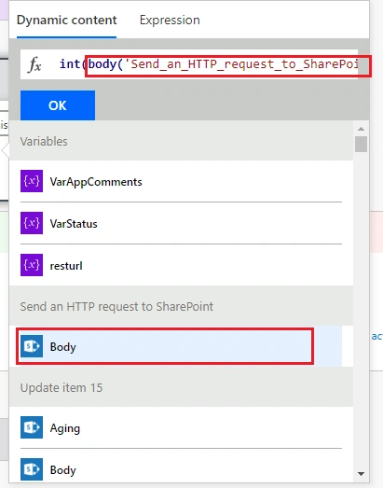
Task: Open the Expression tab
Action: click(170, 21)
